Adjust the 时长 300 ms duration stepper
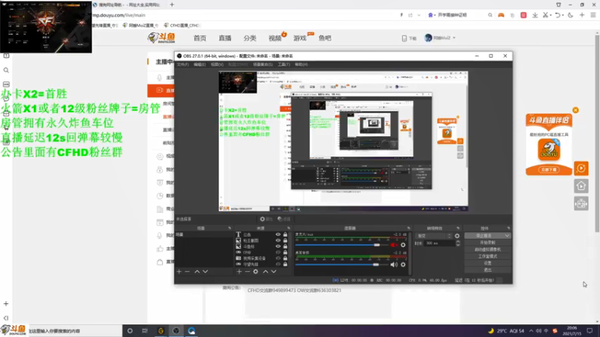 coord(457,243)
